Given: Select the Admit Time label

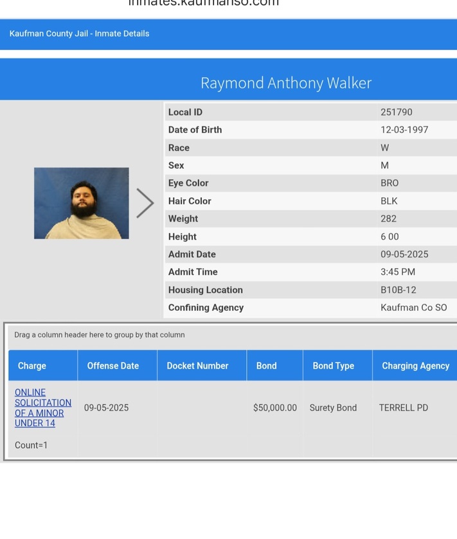Looking at the screenshot, I should [193, 272].
